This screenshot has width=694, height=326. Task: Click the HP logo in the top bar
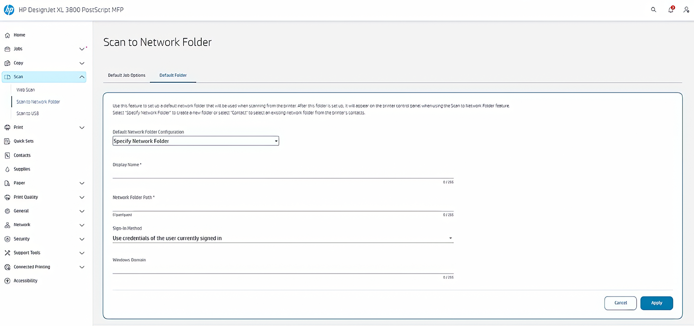click(x=8, y=9)
